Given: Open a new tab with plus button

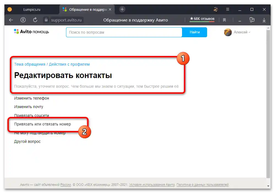Looking at the screenshot, I should (x=122, y=9).
